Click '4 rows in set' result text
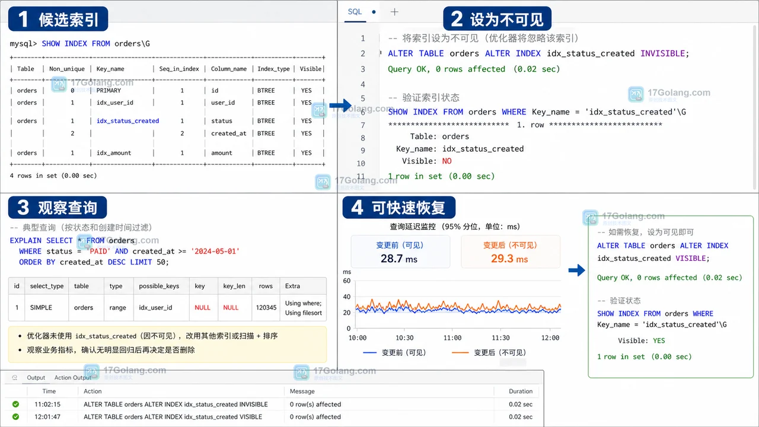759x427 pixels. coord(53,176)
